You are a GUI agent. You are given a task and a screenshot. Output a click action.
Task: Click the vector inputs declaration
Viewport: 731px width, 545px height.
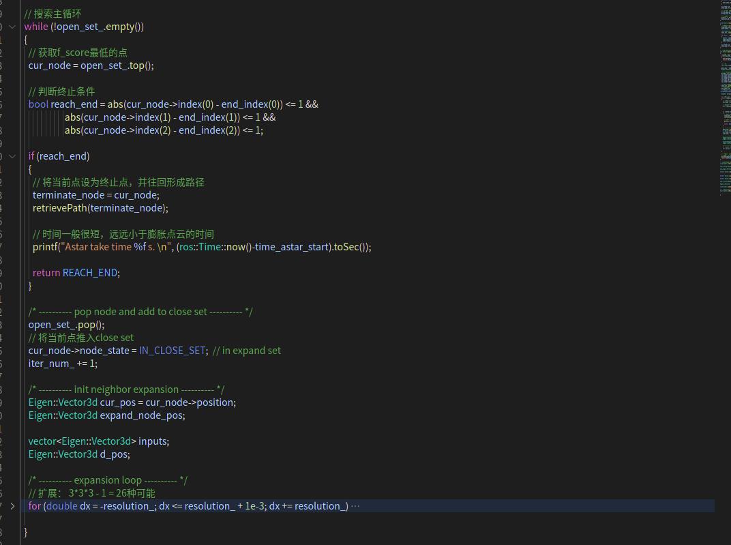pos(98,441)
